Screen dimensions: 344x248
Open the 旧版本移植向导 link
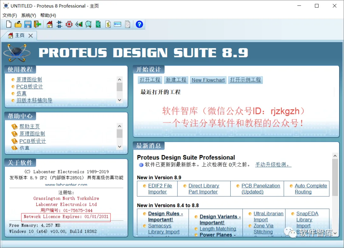click(34, 100)
